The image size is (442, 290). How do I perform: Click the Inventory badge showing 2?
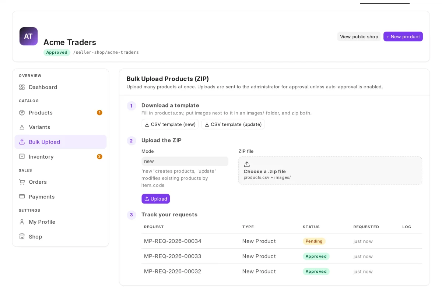coord(99,156)
